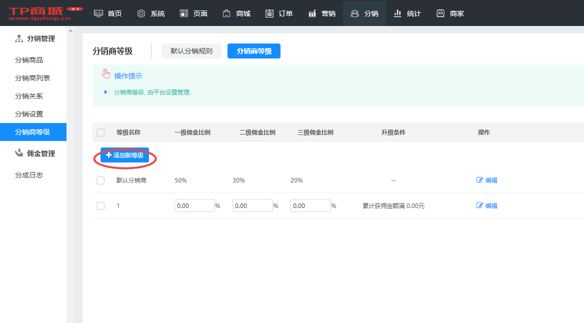Open the 首页 home dashboard icon
Screen dimensions: 584x323
pos(98,13)
